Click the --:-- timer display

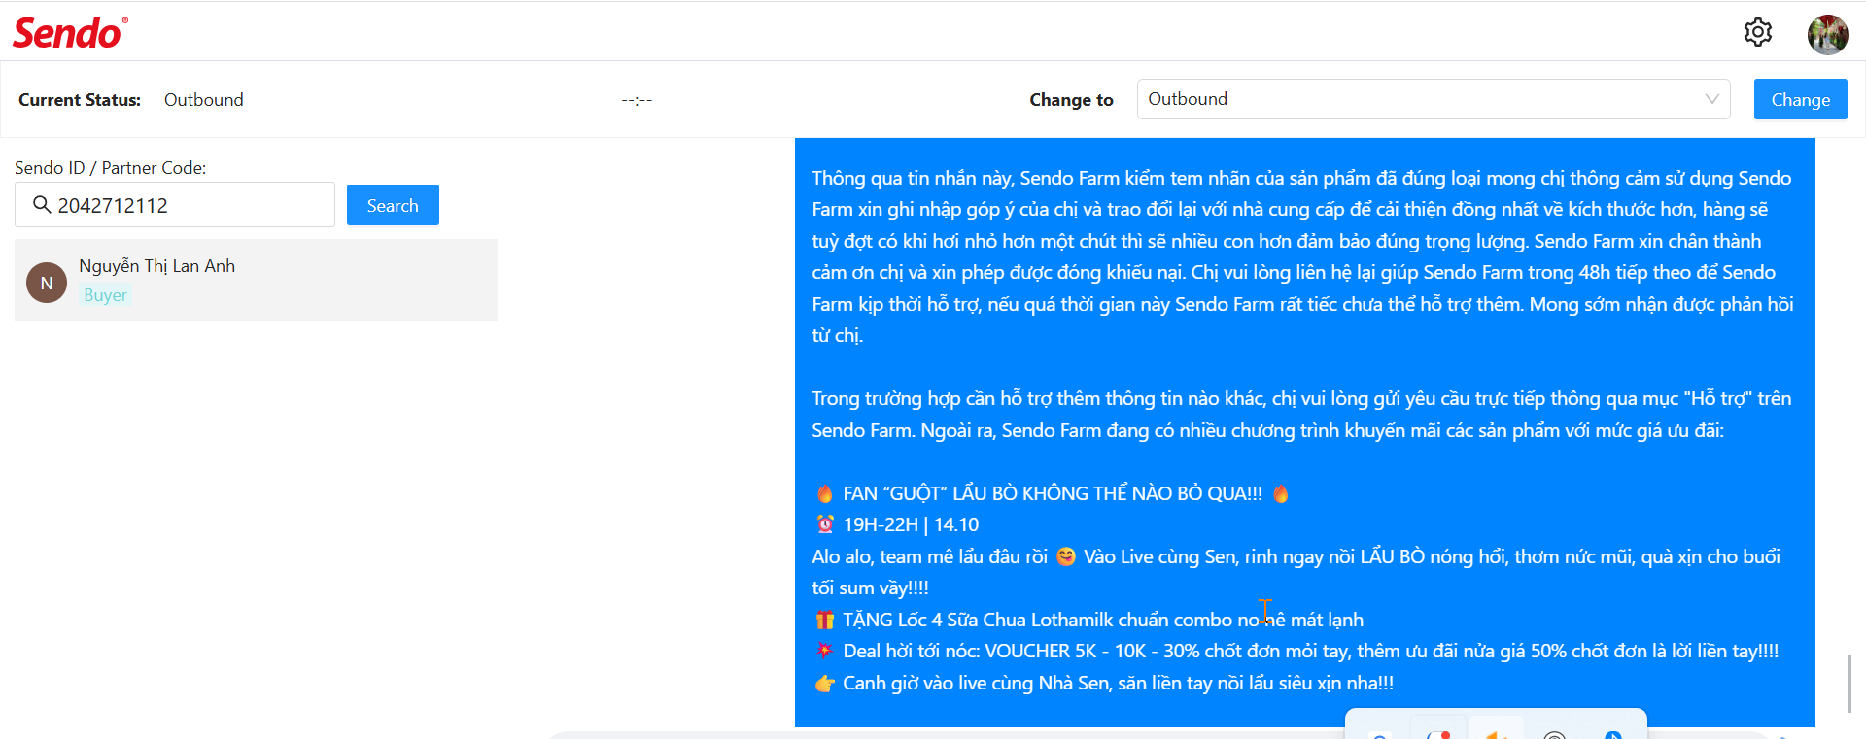(637, 100)
